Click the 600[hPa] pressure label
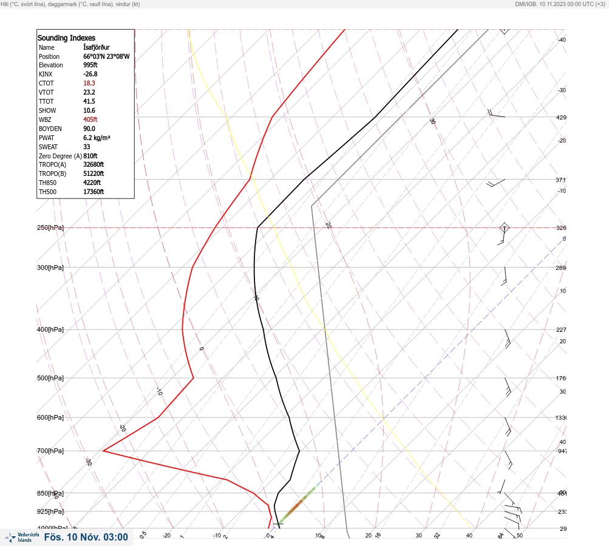Screen dimensions: 609x546 50,417
